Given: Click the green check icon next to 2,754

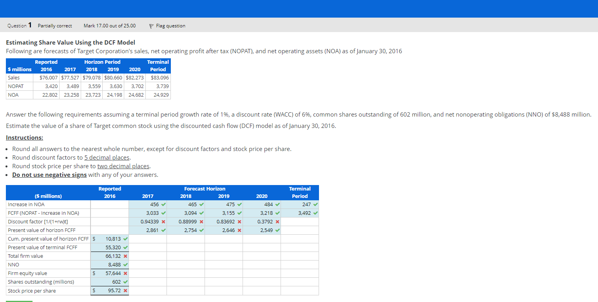Looking at the screenshot, I should [201, 230].
